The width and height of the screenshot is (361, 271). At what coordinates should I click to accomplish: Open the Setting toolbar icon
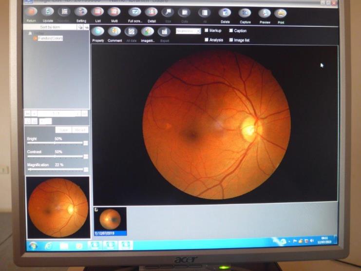(81, 12)
